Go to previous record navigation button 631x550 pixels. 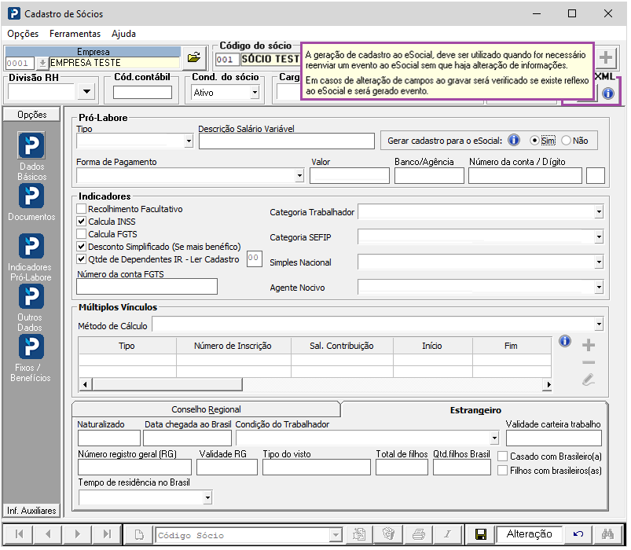click(x=48, y=534)
